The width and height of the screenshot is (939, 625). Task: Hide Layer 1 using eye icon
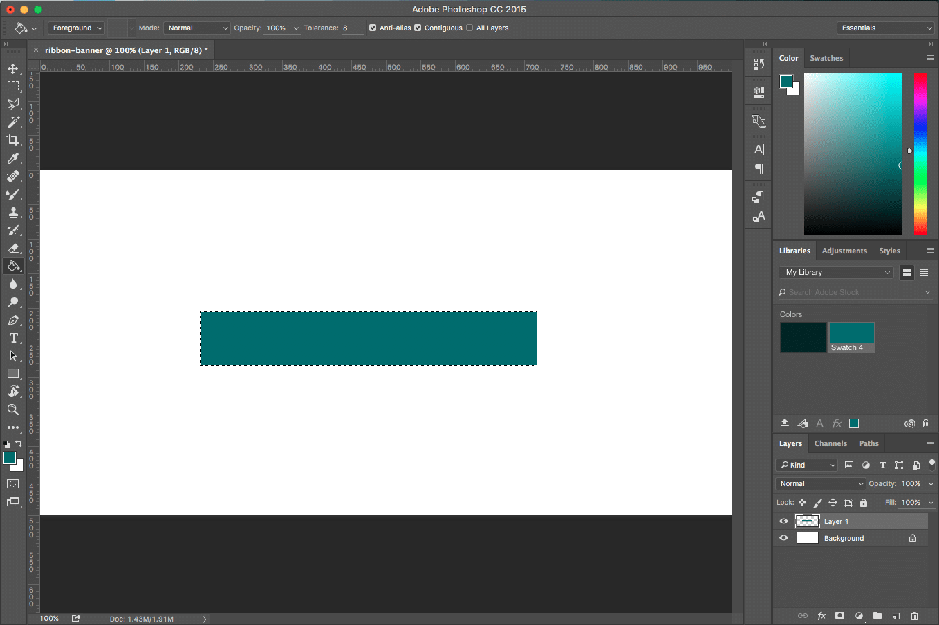783,521
